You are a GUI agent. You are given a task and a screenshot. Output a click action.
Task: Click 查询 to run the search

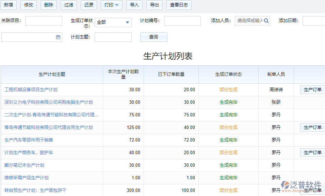click(153, 37)
